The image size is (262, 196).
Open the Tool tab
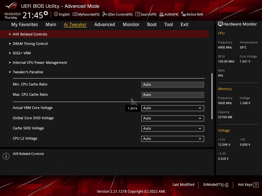pos(168,24)
